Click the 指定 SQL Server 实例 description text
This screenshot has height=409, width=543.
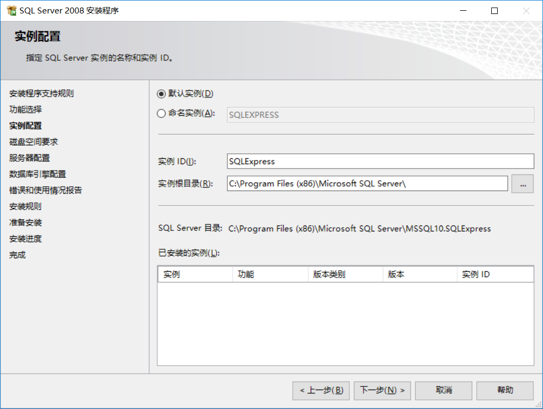pos(99,58)
